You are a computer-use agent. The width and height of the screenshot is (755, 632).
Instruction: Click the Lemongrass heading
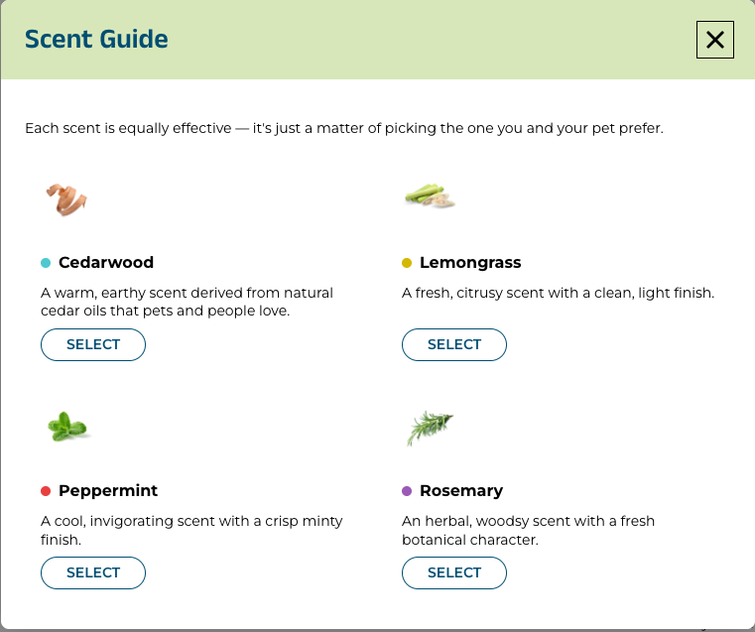[470, 262]
